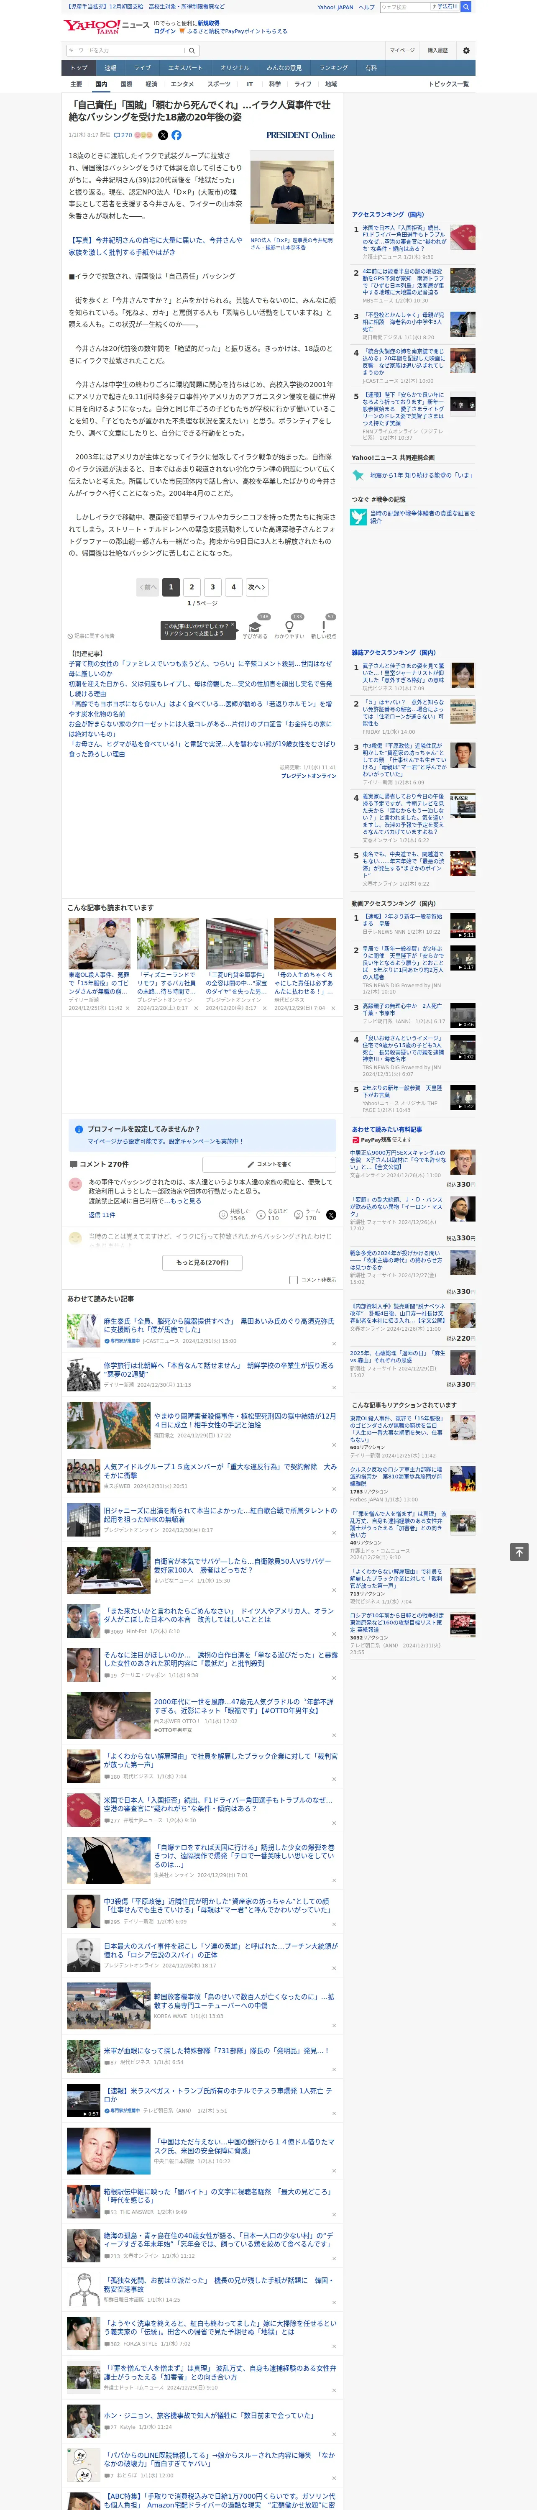537x2510 pixels.
Task: Open the ヘルプ link in header
Action: pos(366,7)
